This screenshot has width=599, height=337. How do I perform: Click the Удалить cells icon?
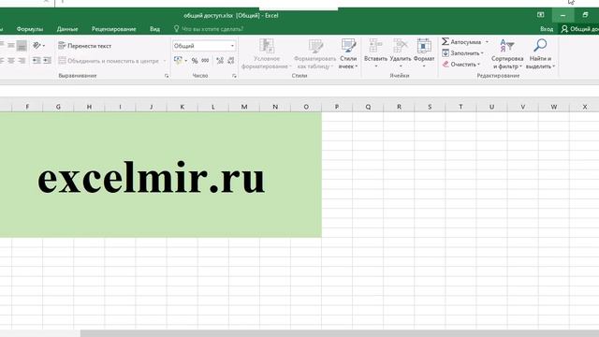coord(401,45)
